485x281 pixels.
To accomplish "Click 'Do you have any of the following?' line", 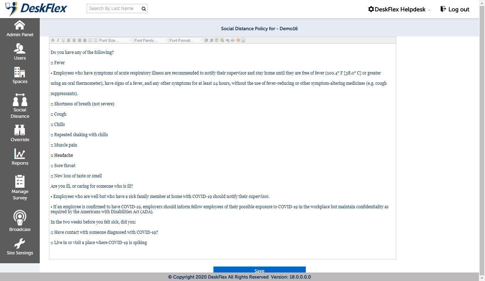I will (x=82, y=53).
